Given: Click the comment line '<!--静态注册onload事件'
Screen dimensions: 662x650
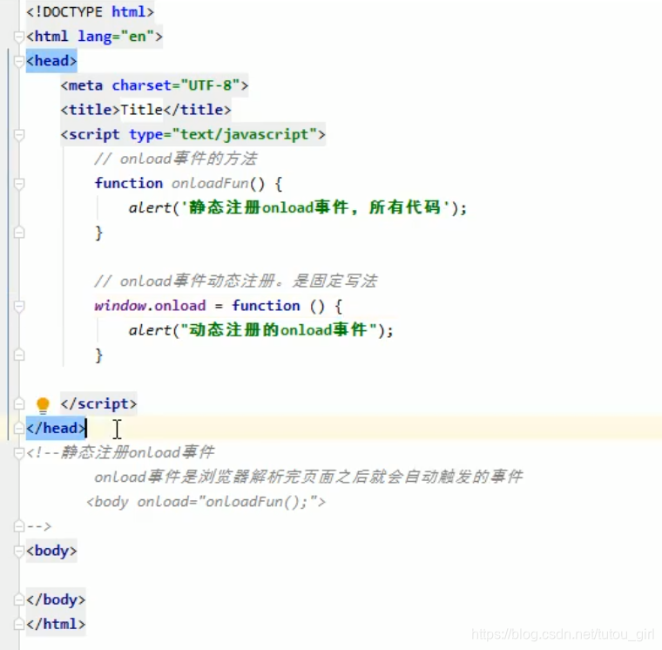Looking at the screenshot, I should click(120, 453).
